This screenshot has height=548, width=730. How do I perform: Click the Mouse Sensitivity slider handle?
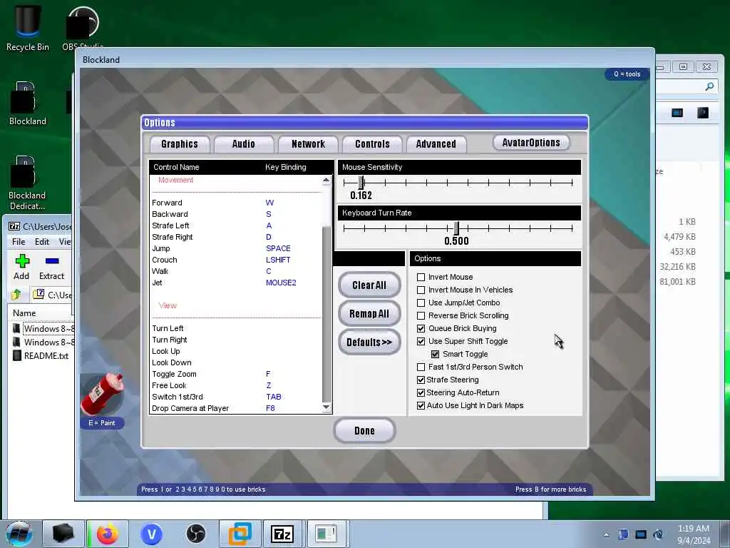click(361, 183)
